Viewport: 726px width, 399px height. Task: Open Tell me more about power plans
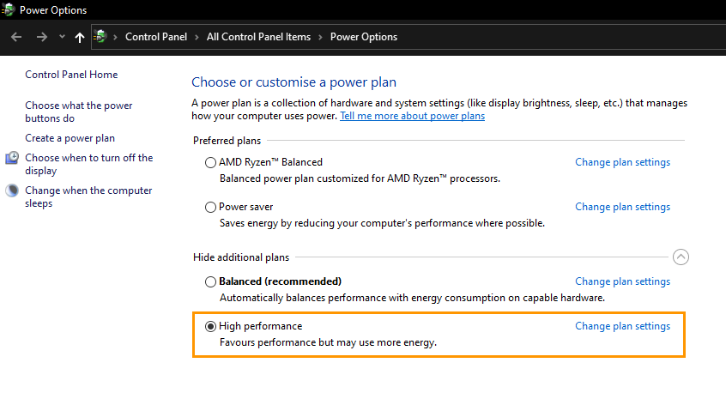point(413,116)
